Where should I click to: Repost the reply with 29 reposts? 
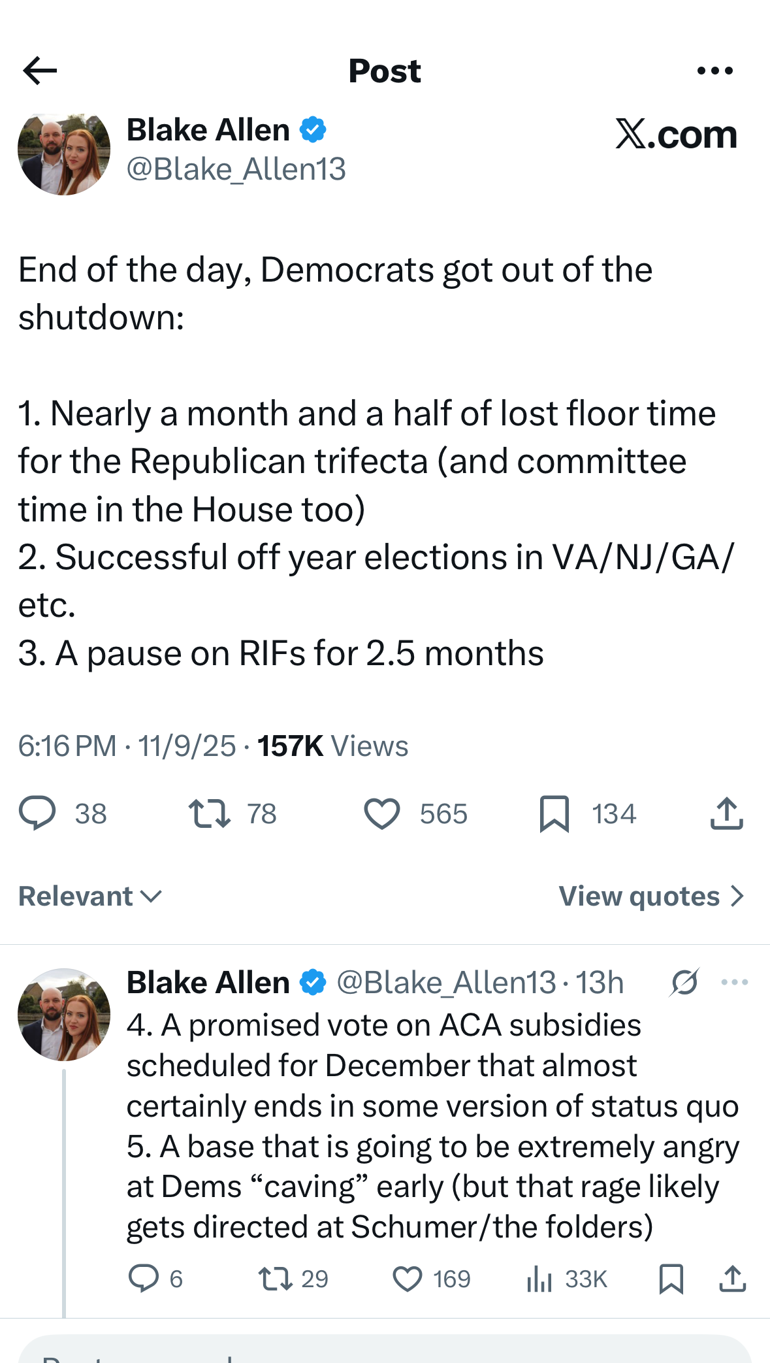pos(275,1279)
